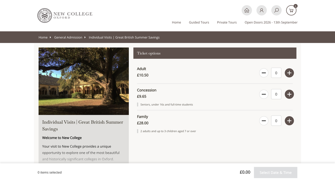Click the Adult quantity input field
The height and width of the screenshot is (181, 335).
276,73
